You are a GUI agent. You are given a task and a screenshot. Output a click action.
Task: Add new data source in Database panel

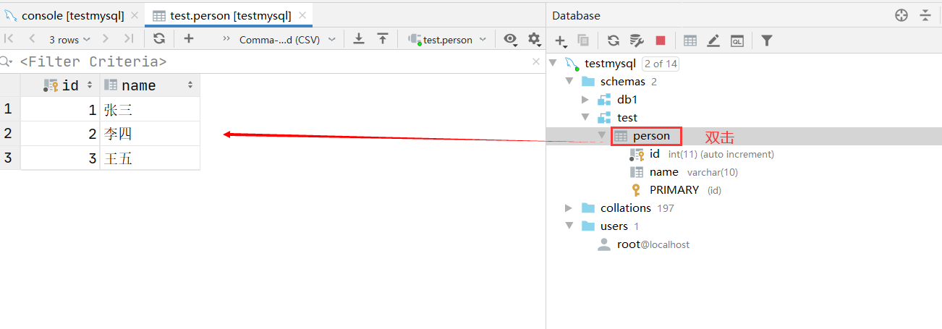[561, 41]
